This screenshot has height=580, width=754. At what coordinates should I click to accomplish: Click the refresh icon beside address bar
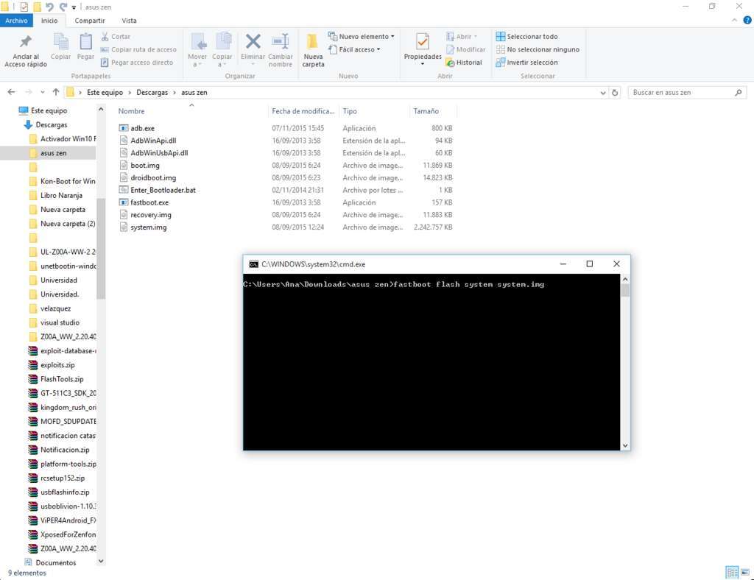[615, 93]
